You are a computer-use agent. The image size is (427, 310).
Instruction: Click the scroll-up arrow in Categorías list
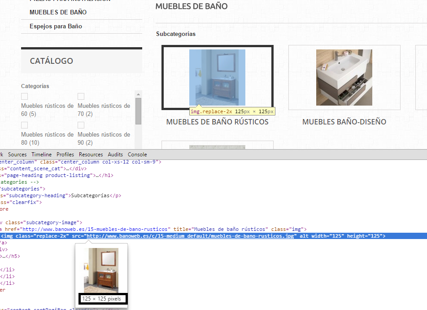click(139, 94)
